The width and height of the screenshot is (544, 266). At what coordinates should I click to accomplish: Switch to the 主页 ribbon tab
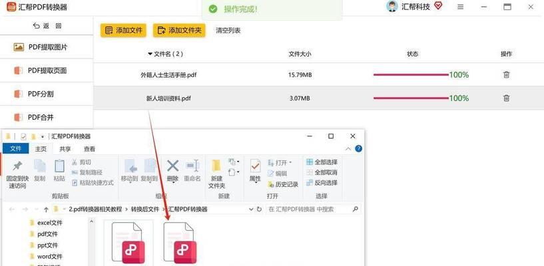click(x=41, y=149)
